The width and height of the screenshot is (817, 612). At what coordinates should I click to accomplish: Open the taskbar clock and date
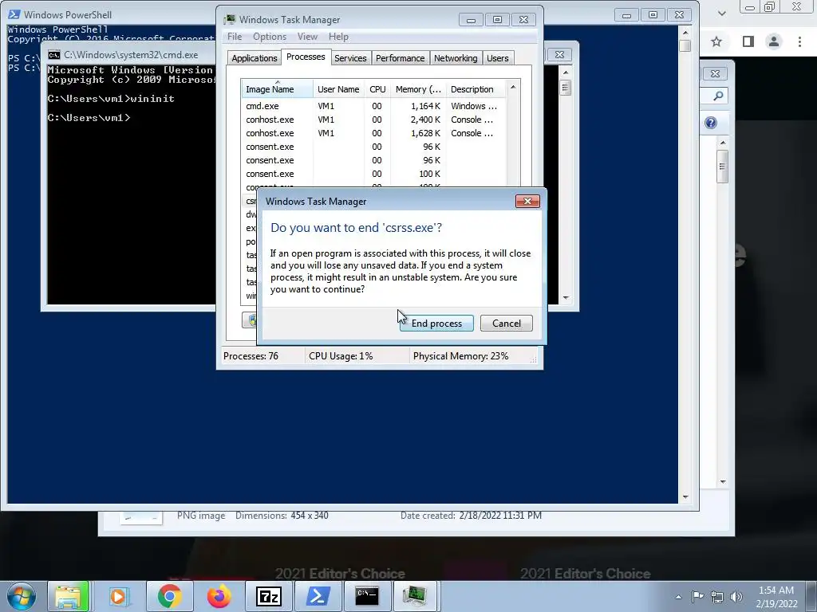[776, 597]
